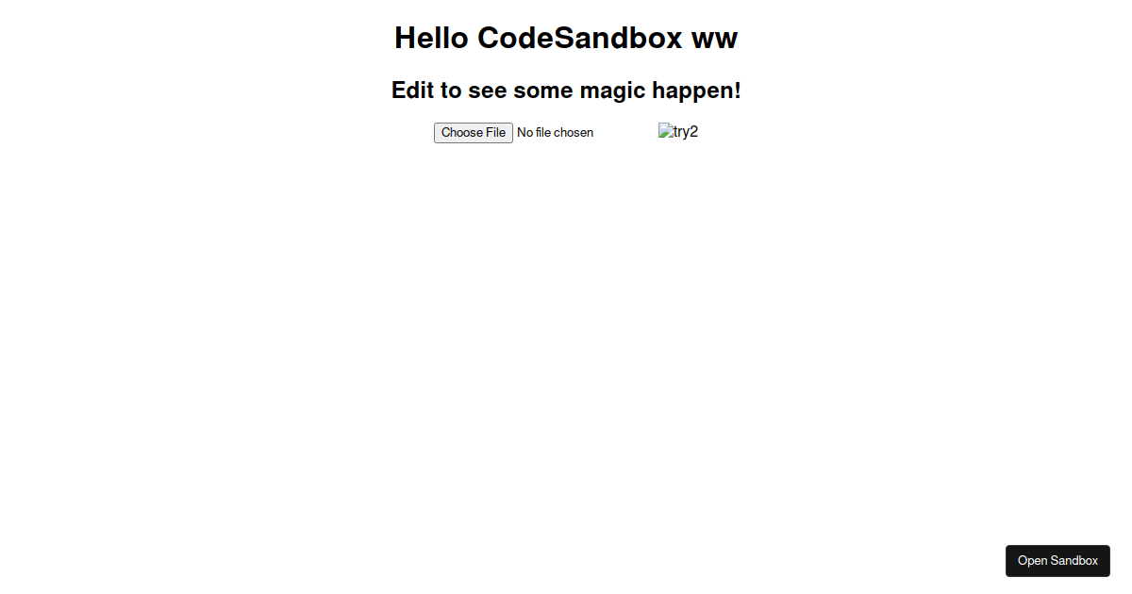Click the No file chosen label

(556, 133)
